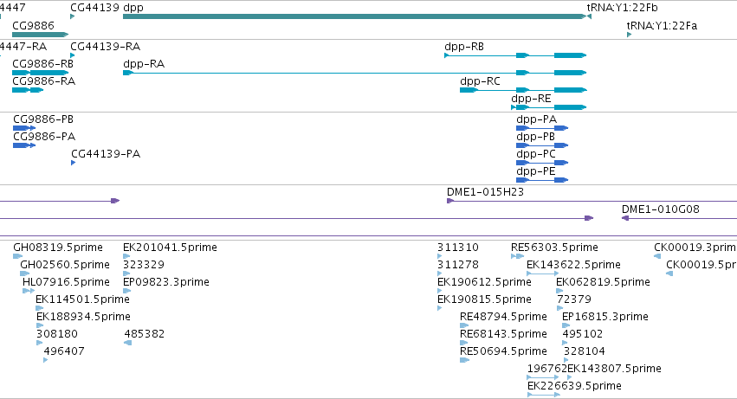737x399 pixels.
Task: Click the dpp-PB protein label
Action: (x=535, y=137)
